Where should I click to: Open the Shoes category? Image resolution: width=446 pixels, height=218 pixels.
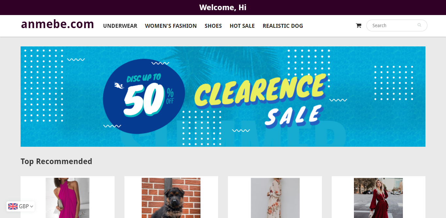click(213, 26)
